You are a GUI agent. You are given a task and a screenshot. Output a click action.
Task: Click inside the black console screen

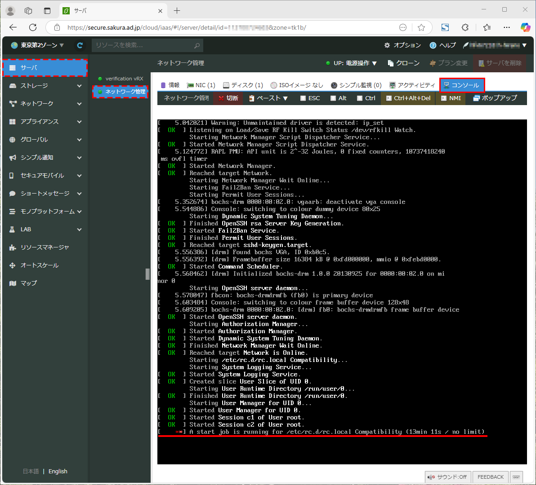342,292
